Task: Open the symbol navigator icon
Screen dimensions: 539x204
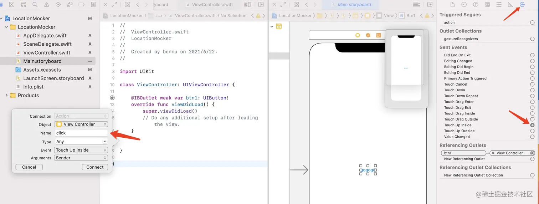Action: tap(23, 5)
